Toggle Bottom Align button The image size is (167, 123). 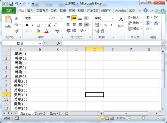tap(80, 18)
